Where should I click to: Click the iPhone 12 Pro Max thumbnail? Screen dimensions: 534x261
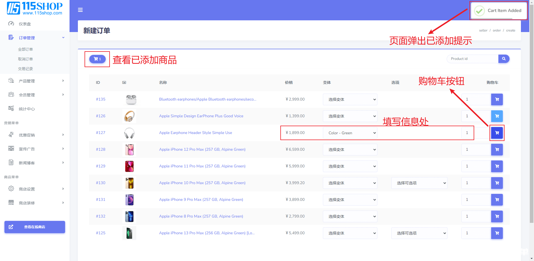tap(129, 150)
